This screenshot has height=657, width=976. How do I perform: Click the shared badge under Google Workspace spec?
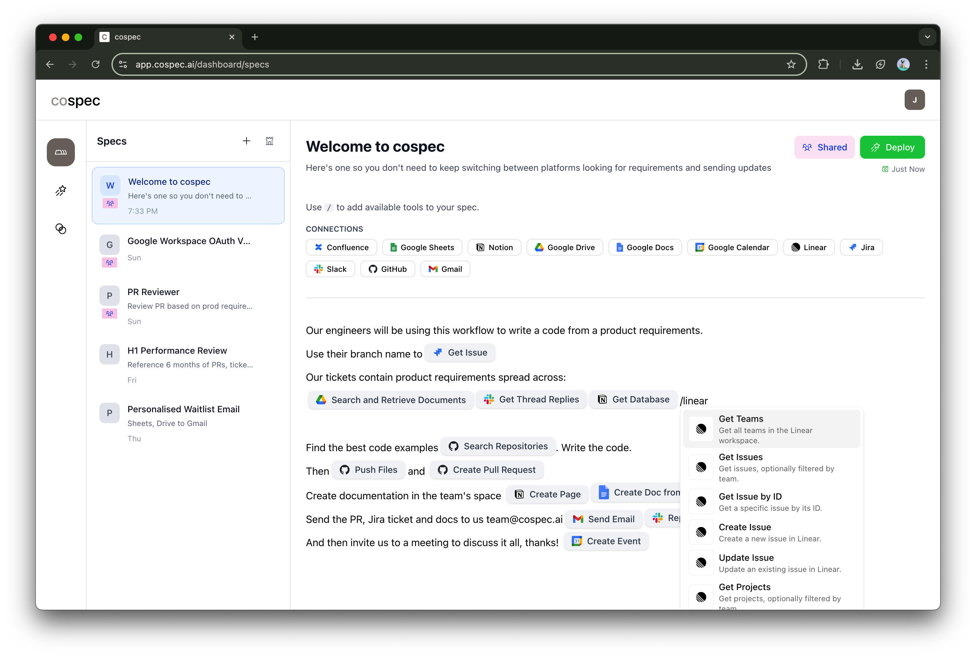pyautogui.click(x=109, y=263)
